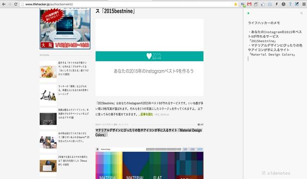Open the Material Design color palette screenshot
The height and width of the screenshot is (179, 307).
click(149, 163)
